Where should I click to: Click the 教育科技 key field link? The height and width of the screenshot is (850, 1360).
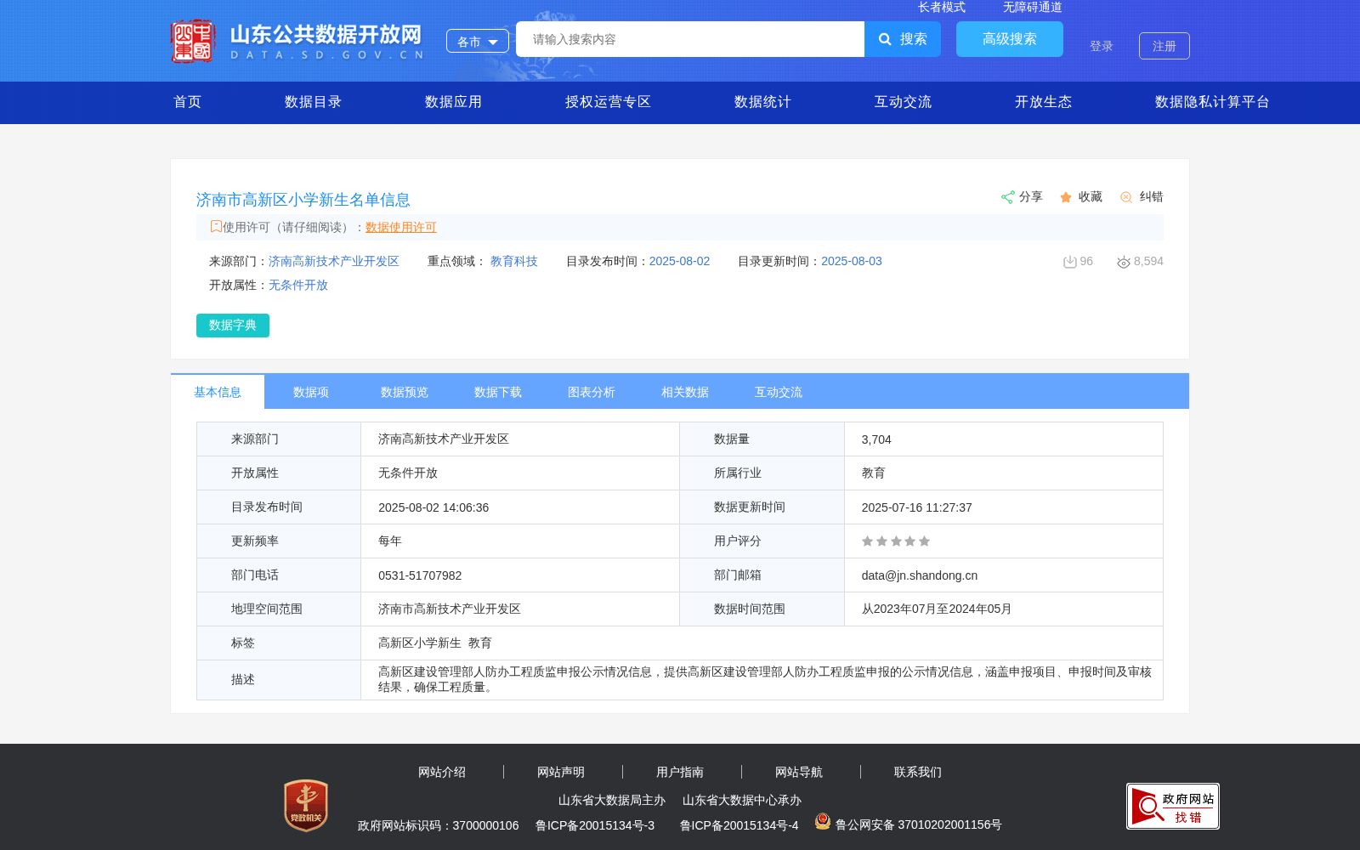click(x=514, y=261)
